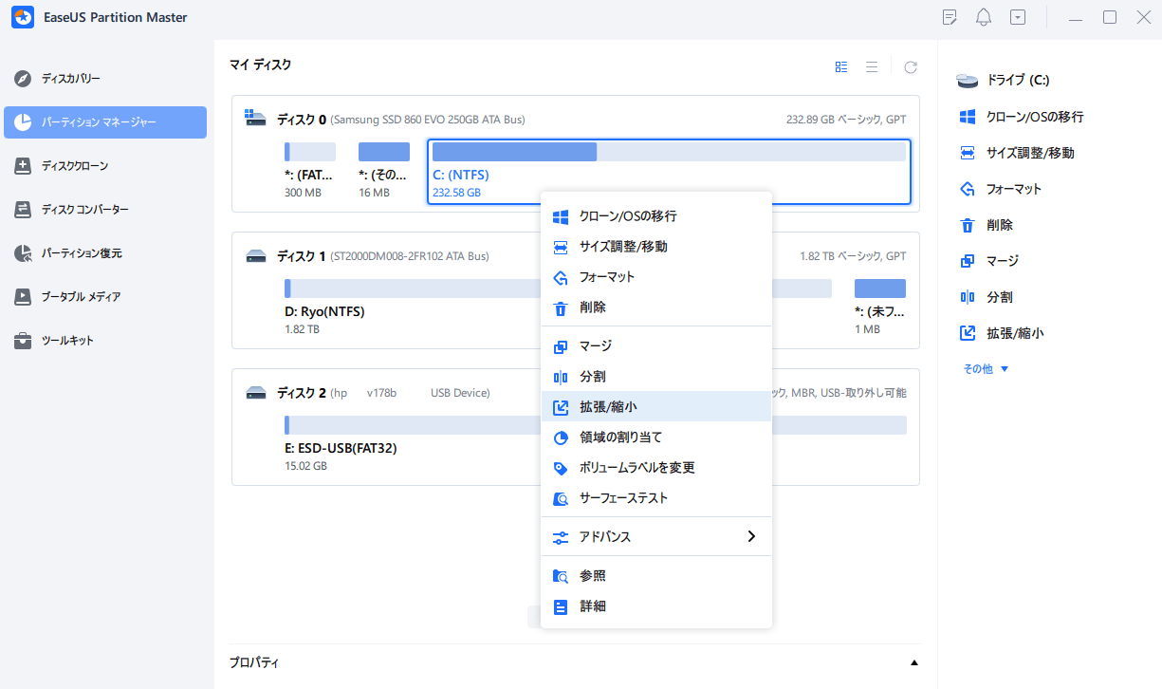Click 拡張/縮小 in the right action panel
The height and width of the screenshot is (689, 1162).
tap(1004, 332)
